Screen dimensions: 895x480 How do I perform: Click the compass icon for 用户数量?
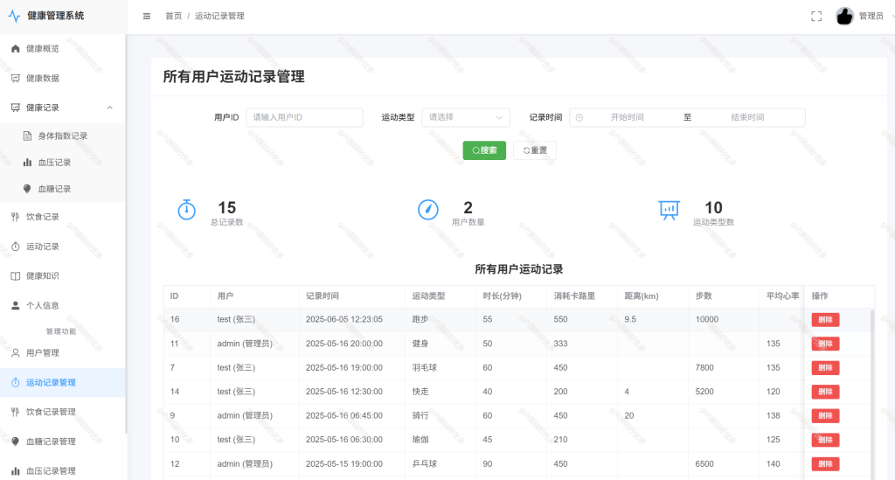coord(428,210)
